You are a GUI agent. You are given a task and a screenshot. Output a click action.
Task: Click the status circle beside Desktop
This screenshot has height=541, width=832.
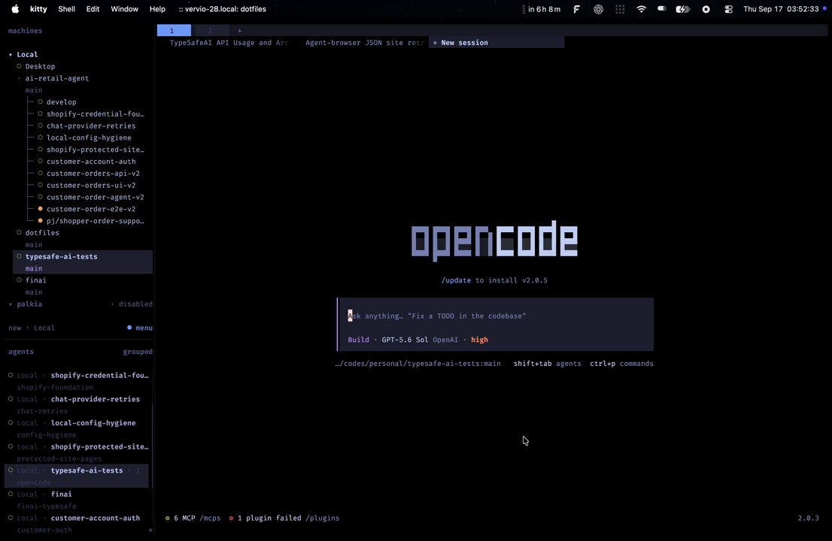pos(19,66)
